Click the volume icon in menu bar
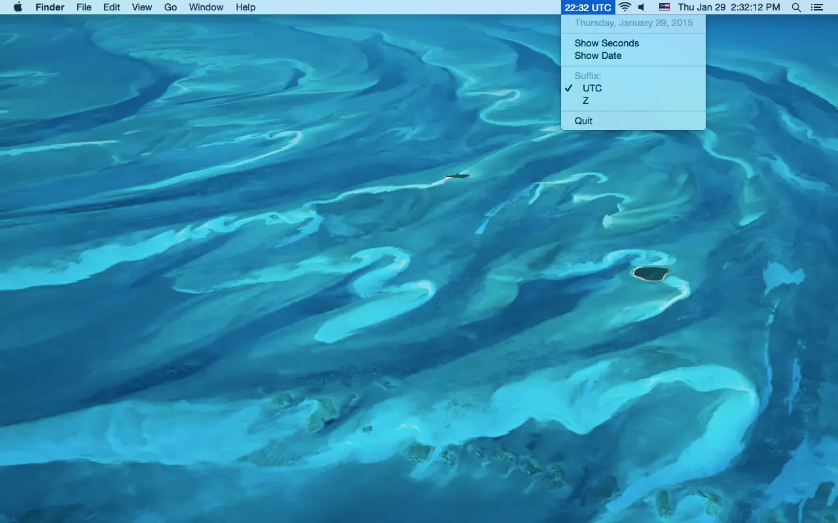 pyautogui.click(x=641, y=7)
